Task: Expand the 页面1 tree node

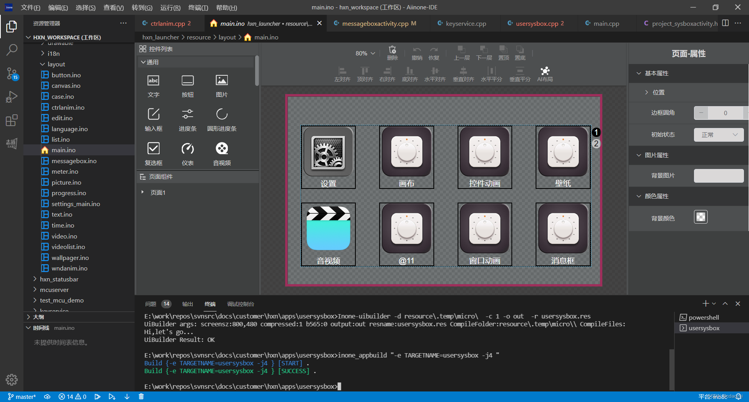Action: pyautogui.click(x=143, y=192)
